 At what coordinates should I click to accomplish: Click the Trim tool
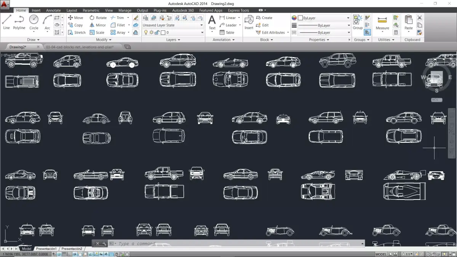pos(117,18)
